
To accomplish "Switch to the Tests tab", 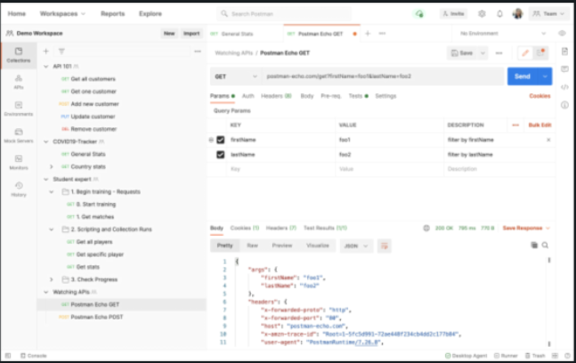I will 358,96.
